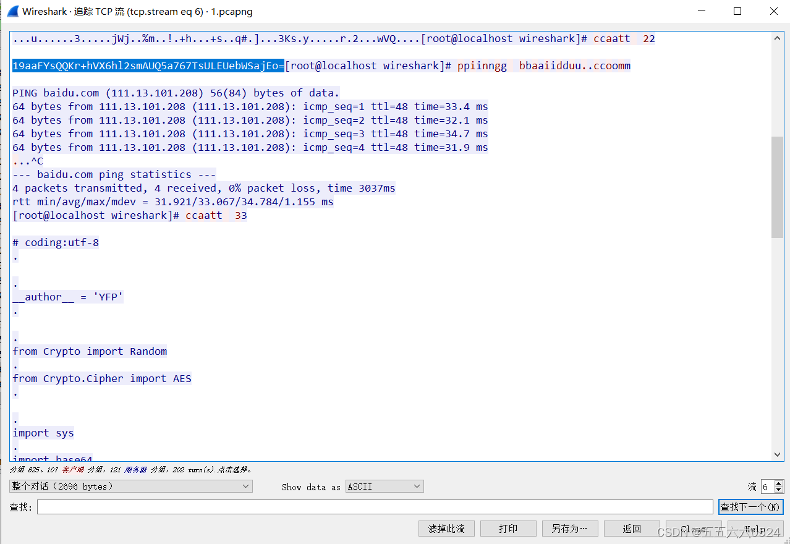Click the 'ccaatt 33' command text

pos(216,215)
